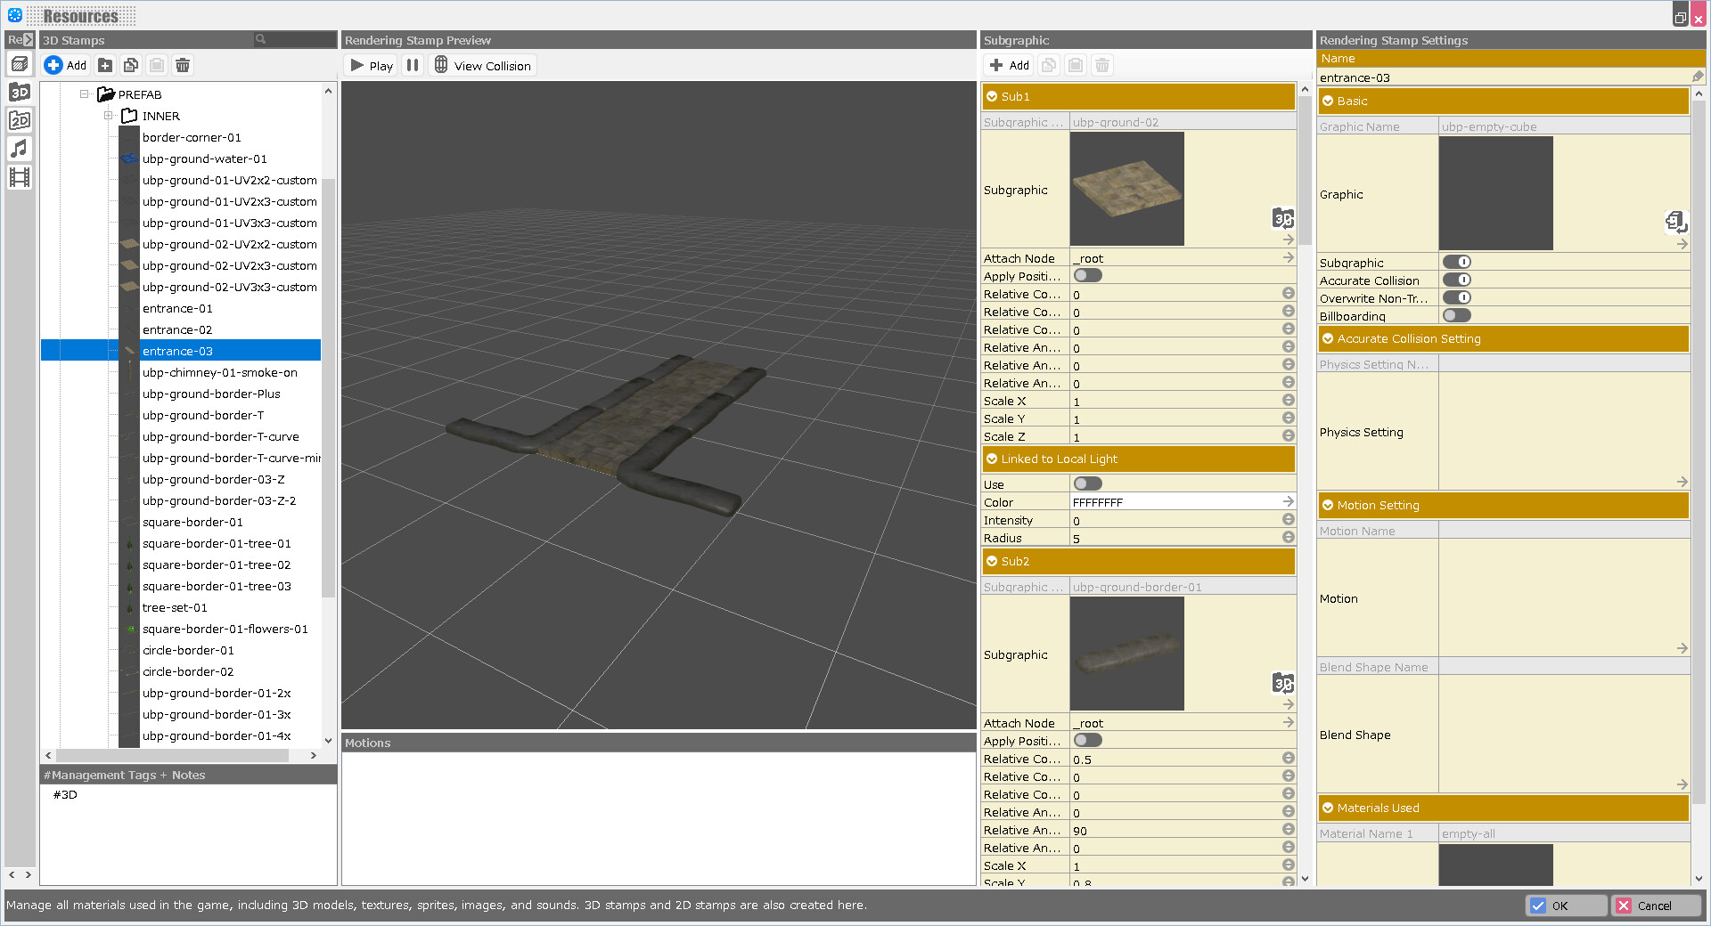Screen dimensions: 1711x926
Task: Turn on Billboarding in Rendering Stamp Settings
Action: point(1456,315)
